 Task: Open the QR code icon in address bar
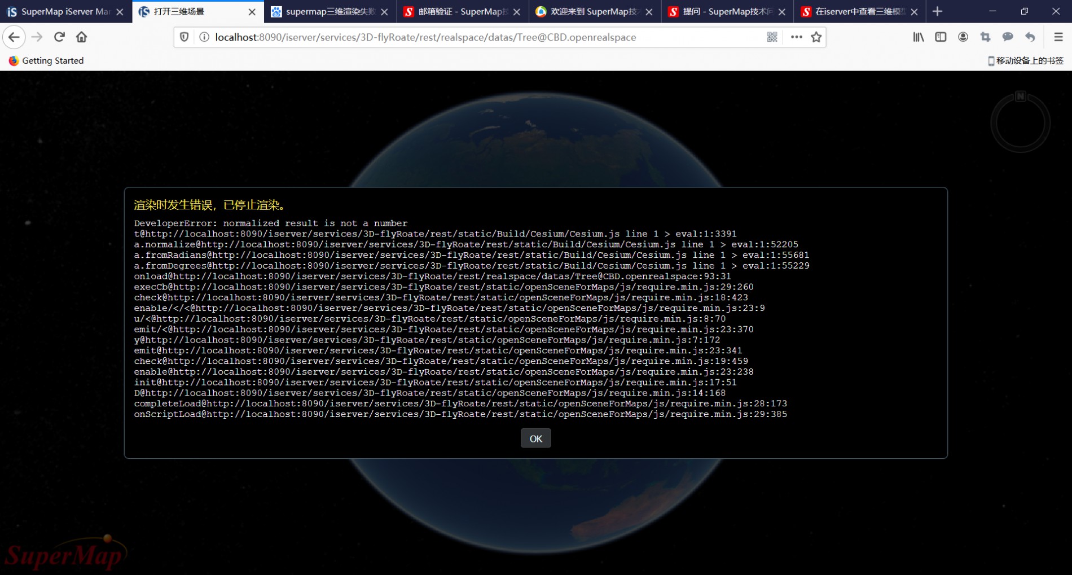[772, 37]
